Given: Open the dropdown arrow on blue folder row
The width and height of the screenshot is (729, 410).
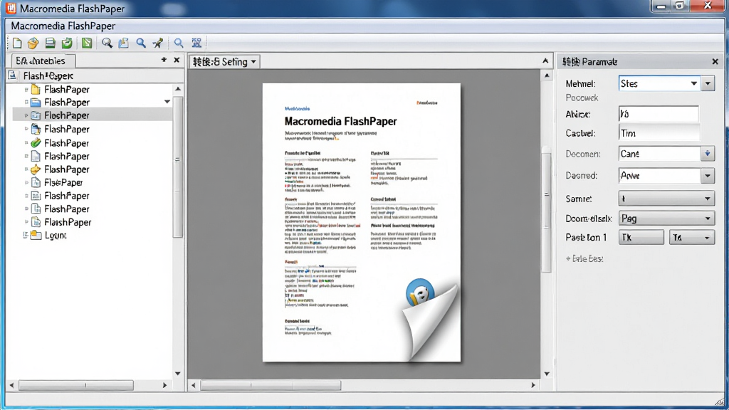Looking at the screenshot, I should coord(167,102).
